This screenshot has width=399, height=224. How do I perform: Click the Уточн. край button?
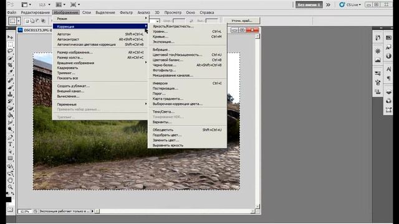pyautogui.click(x=242, y=21)
